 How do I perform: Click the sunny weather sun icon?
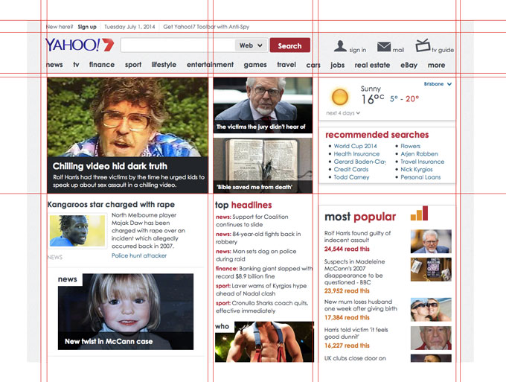point(340,97)
